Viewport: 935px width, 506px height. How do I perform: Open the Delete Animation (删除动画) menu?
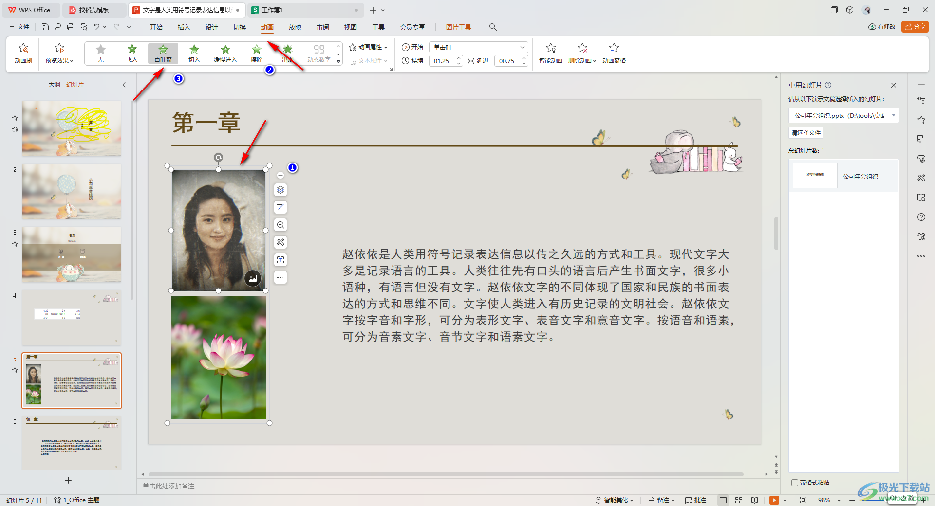tap(582, 53)
